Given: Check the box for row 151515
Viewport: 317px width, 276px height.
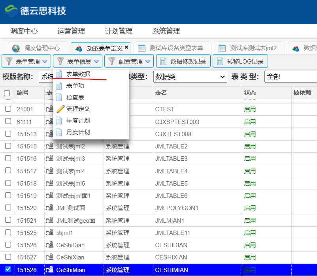Looking at the screenshot, I should pyautogui.click(x=8, y=146).
